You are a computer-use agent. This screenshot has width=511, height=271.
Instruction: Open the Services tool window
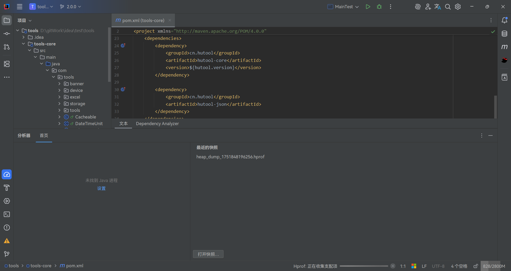coord(7,201)
